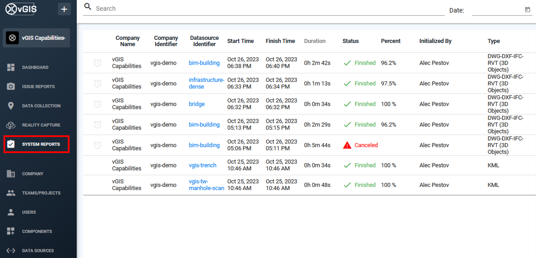The height and width of the screenshot is (258, 536).
Task: Sort by Start Time column header
Action: [240, 41]
